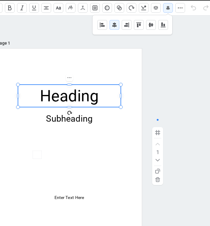Align element to left edge
The image size is (210, 226).
tap(102, 25)
